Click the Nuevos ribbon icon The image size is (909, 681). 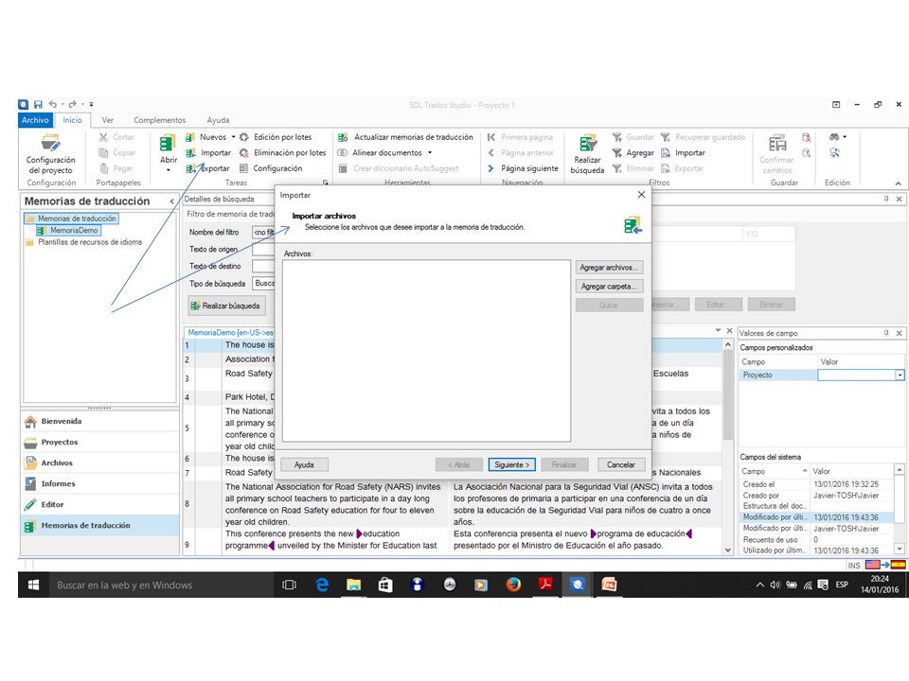[x=190, y=137]
